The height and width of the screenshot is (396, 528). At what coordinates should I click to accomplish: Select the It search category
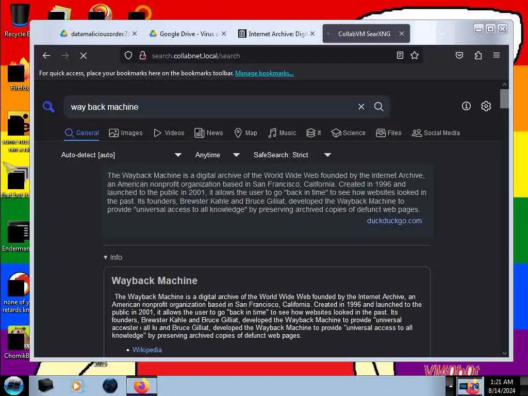coord(313,133)
